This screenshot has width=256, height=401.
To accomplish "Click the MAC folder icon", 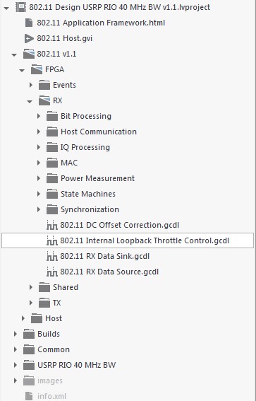I will pyautogui.click(x=52, y=163).
